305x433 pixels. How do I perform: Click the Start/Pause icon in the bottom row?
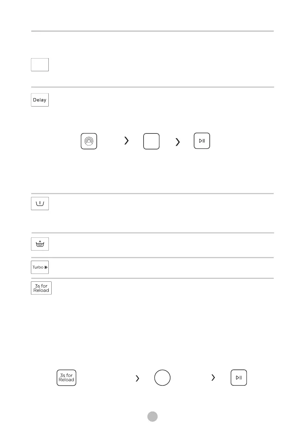click(239, 377)
